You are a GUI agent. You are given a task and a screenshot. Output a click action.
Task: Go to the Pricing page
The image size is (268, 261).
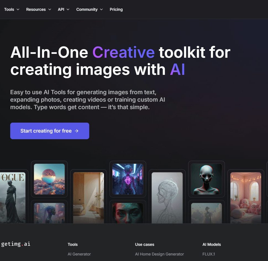tap(116, 9)
